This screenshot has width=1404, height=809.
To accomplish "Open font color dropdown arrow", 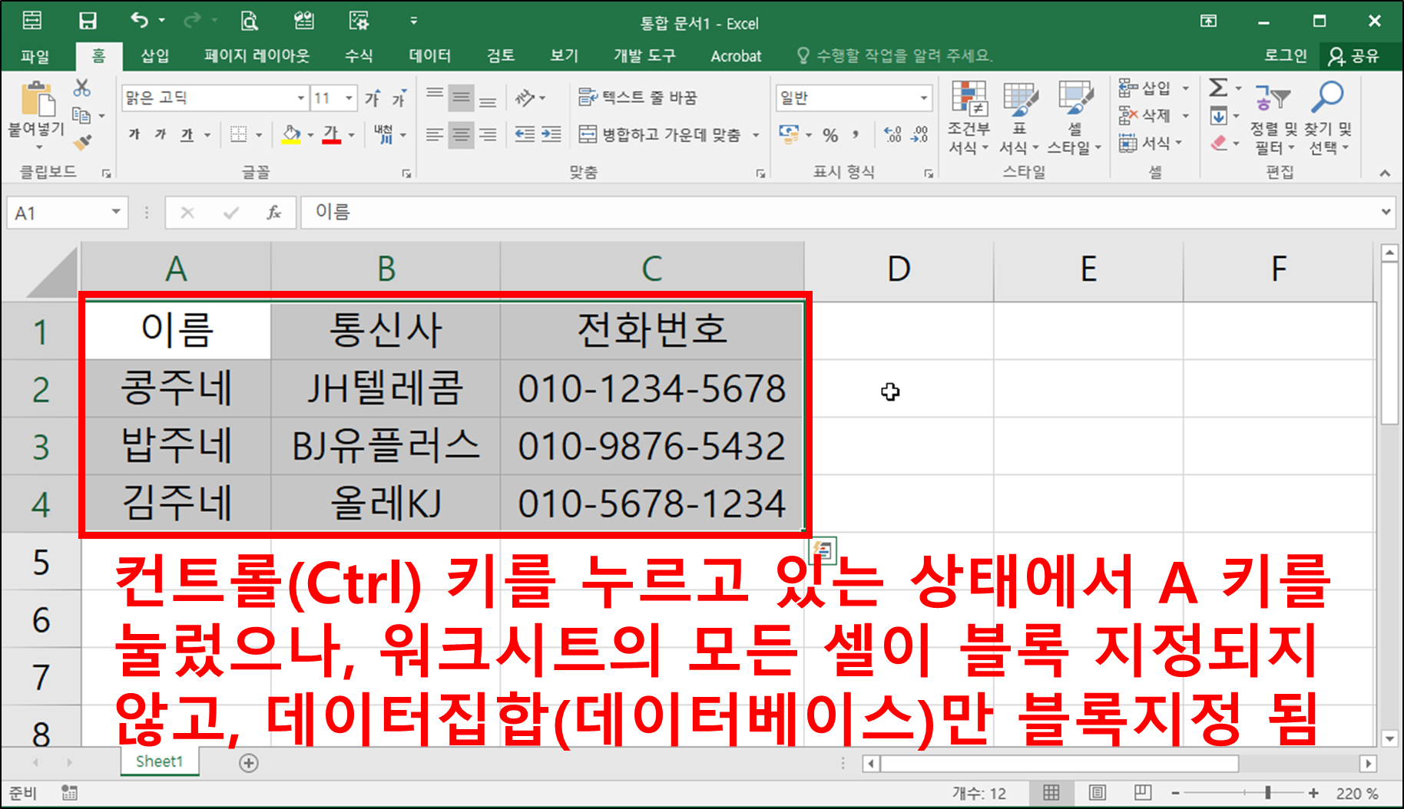I will 351,135.
